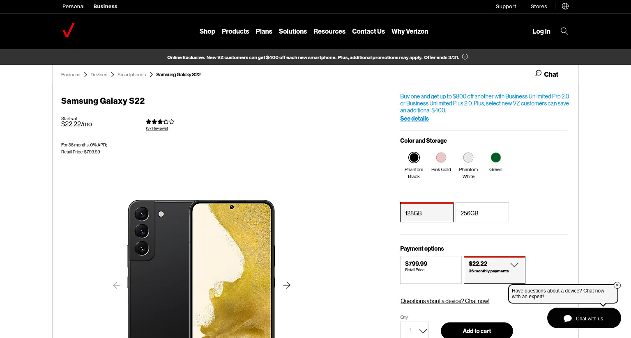
Task: Choose $799.99 Retail Price payment option
Action: [431, 270]
